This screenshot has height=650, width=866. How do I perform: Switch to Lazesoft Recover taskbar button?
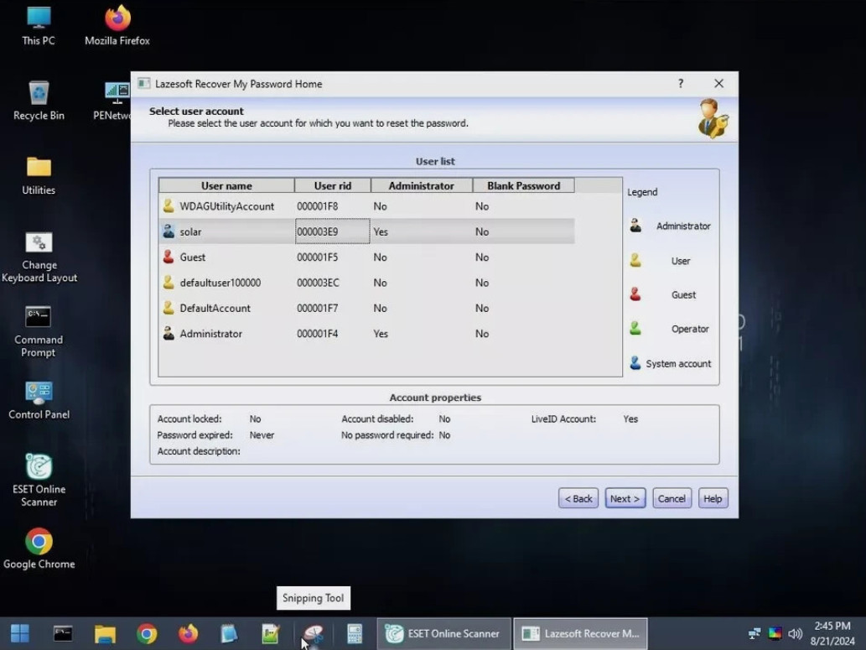click(x=580, y=633)
